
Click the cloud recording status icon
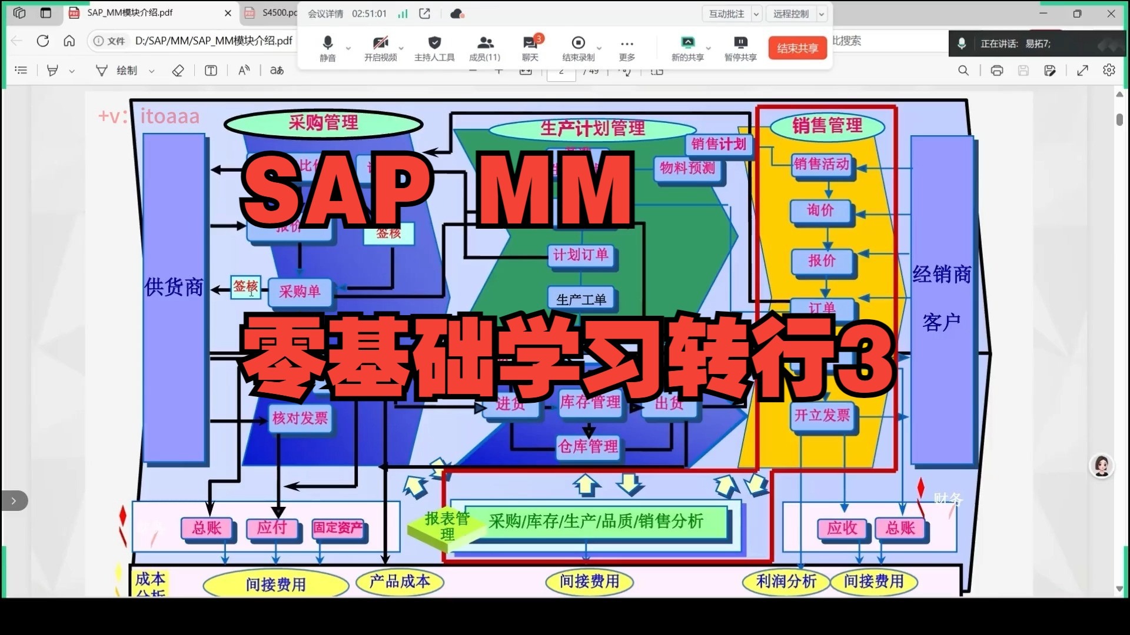pyautogui.click(x=457, y=14)
